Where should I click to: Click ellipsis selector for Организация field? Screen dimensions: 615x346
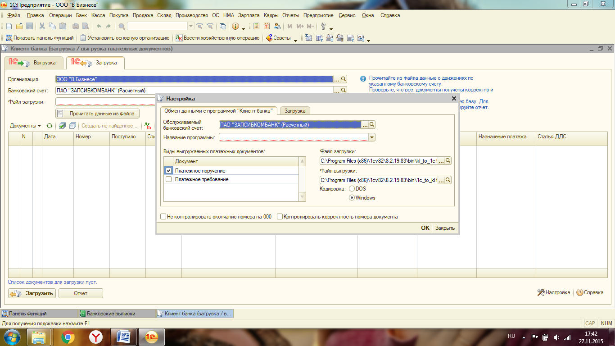(x=336, y=79)
